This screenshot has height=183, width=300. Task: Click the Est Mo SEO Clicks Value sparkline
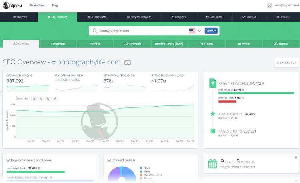coord(173,88)
